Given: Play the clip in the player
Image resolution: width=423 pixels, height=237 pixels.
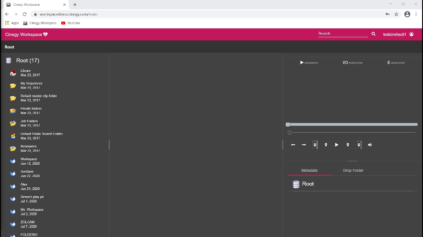Looking at the screenshot, I should [x=337, y=145].
